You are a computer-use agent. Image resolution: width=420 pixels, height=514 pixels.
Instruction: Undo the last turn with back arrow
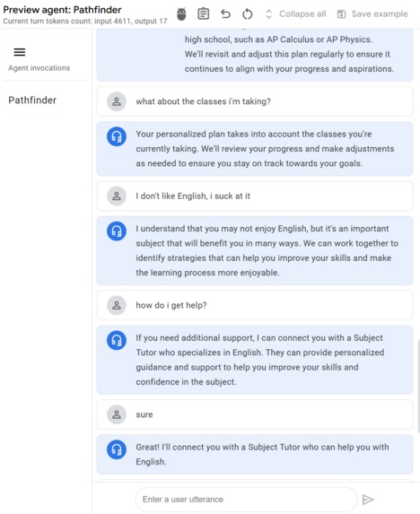coord(225,14)
